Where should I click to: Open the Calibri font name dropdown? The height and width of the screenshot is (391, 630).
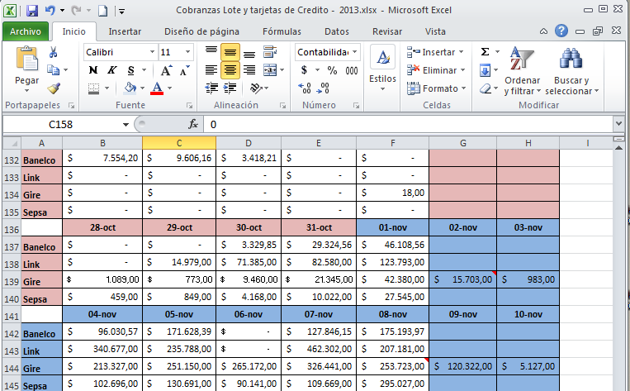[x=152, y=51]
